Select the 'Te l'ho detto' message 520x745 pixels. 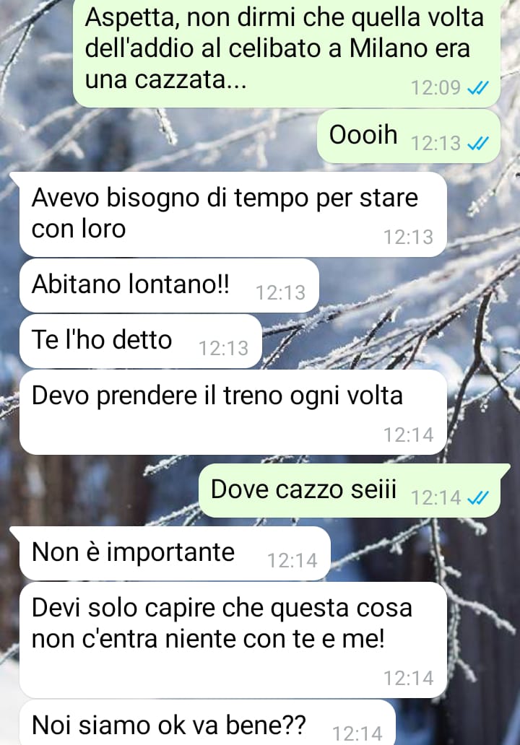coord(141,341)
